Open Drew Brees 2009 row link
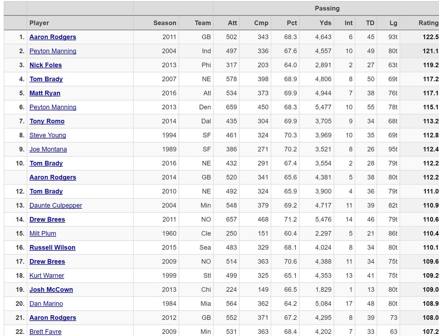This screenshot has height=336, width=439. 47,261
